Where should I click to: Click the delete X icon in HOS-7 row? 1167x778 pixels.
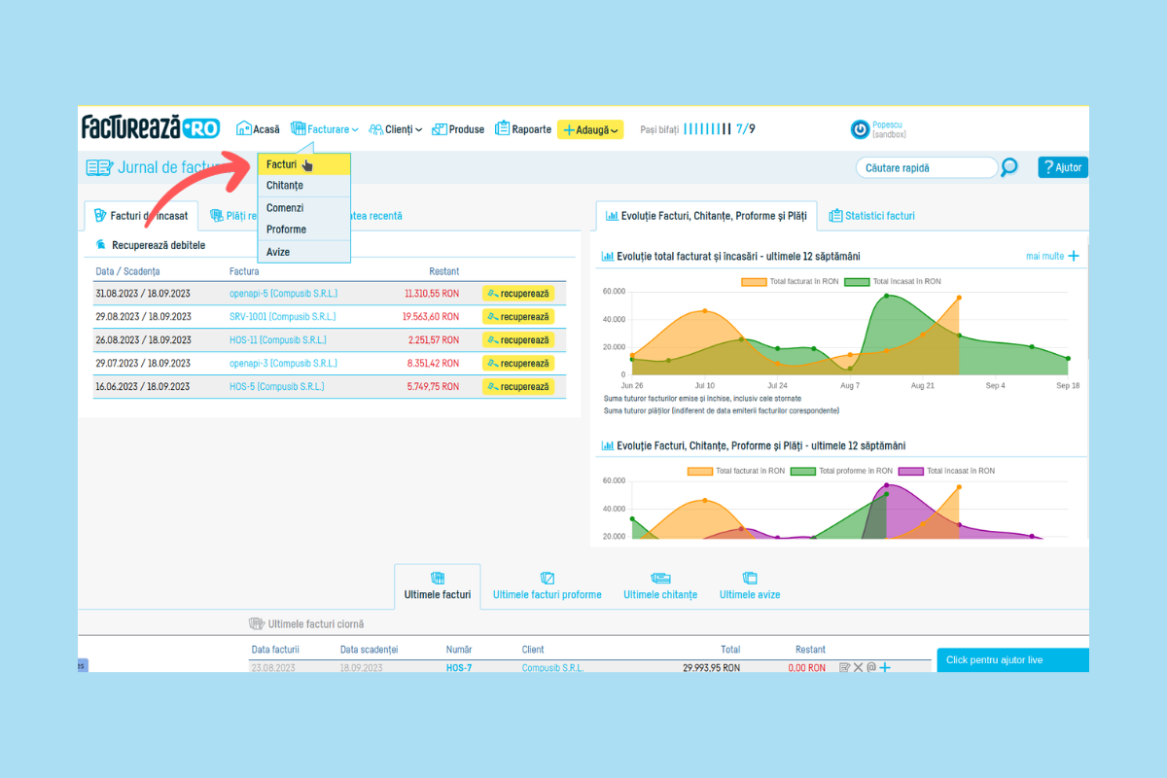(x=859, y=668)
